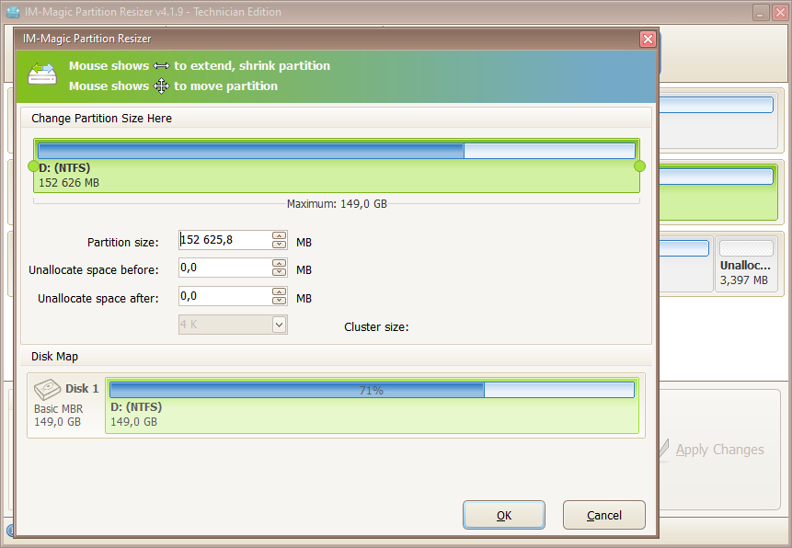Click the Change Partition Size Here heading
792x548 pixels.
101,119
